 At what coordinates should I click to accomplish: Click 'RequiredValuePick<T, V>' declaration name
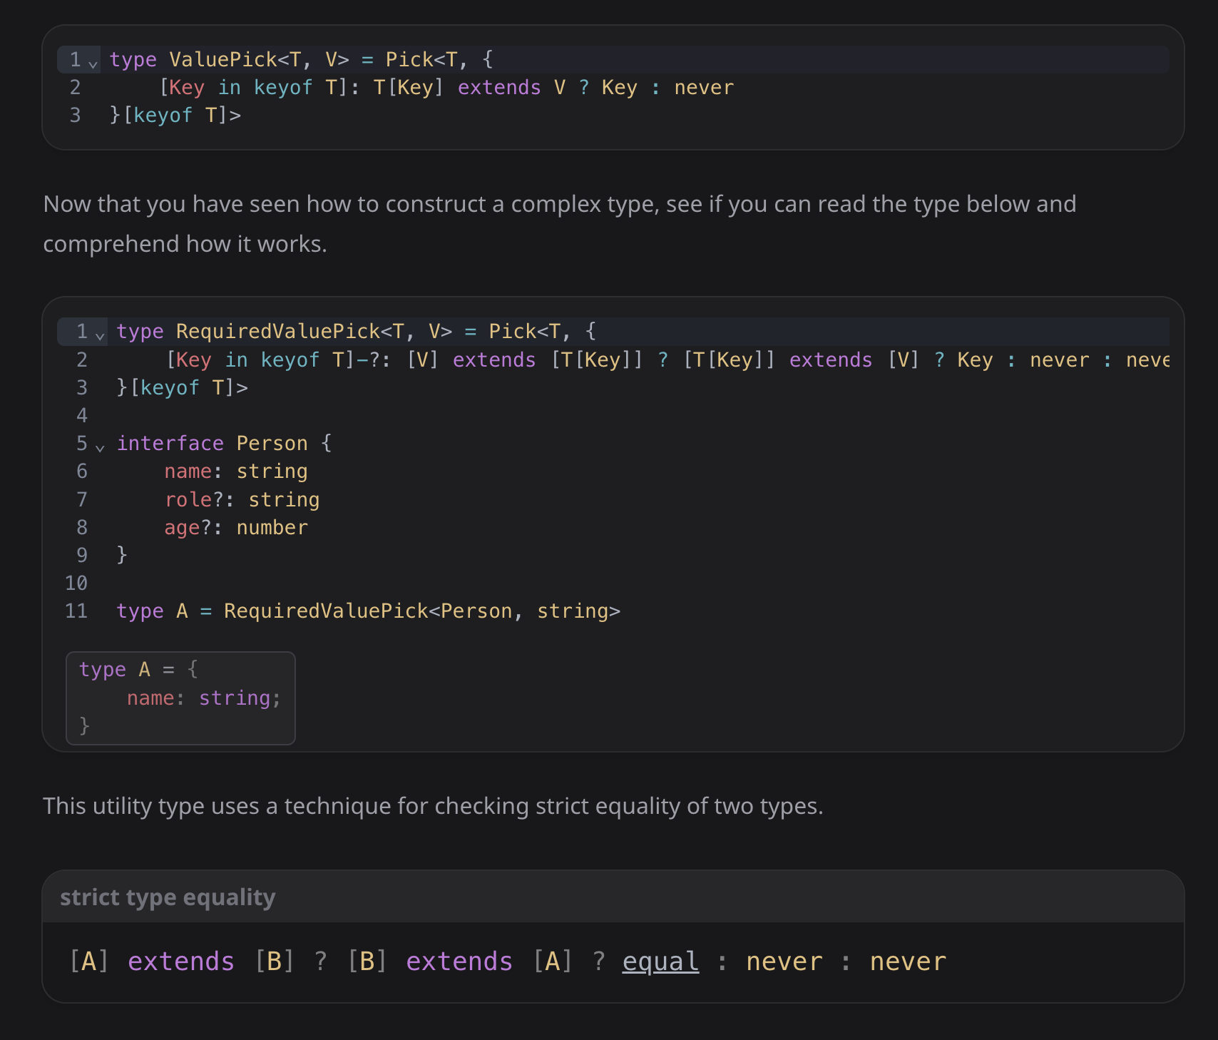click(314, 331)
